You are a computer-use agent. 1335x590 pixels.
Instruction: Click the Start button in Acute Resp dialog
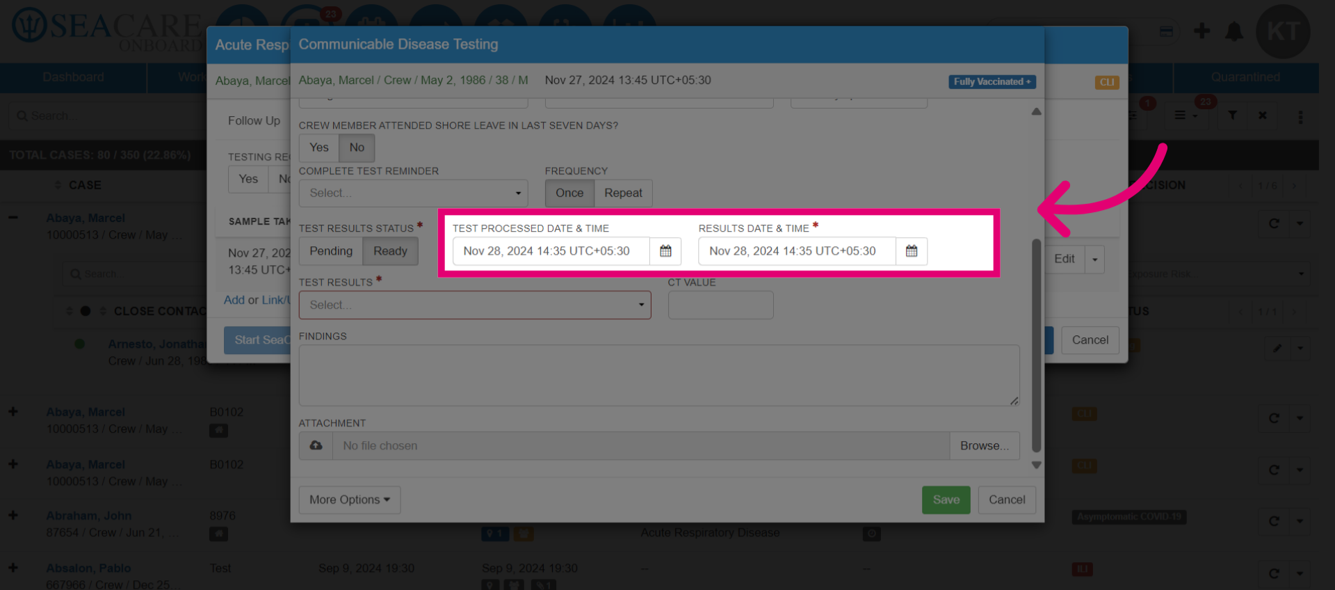257,340
